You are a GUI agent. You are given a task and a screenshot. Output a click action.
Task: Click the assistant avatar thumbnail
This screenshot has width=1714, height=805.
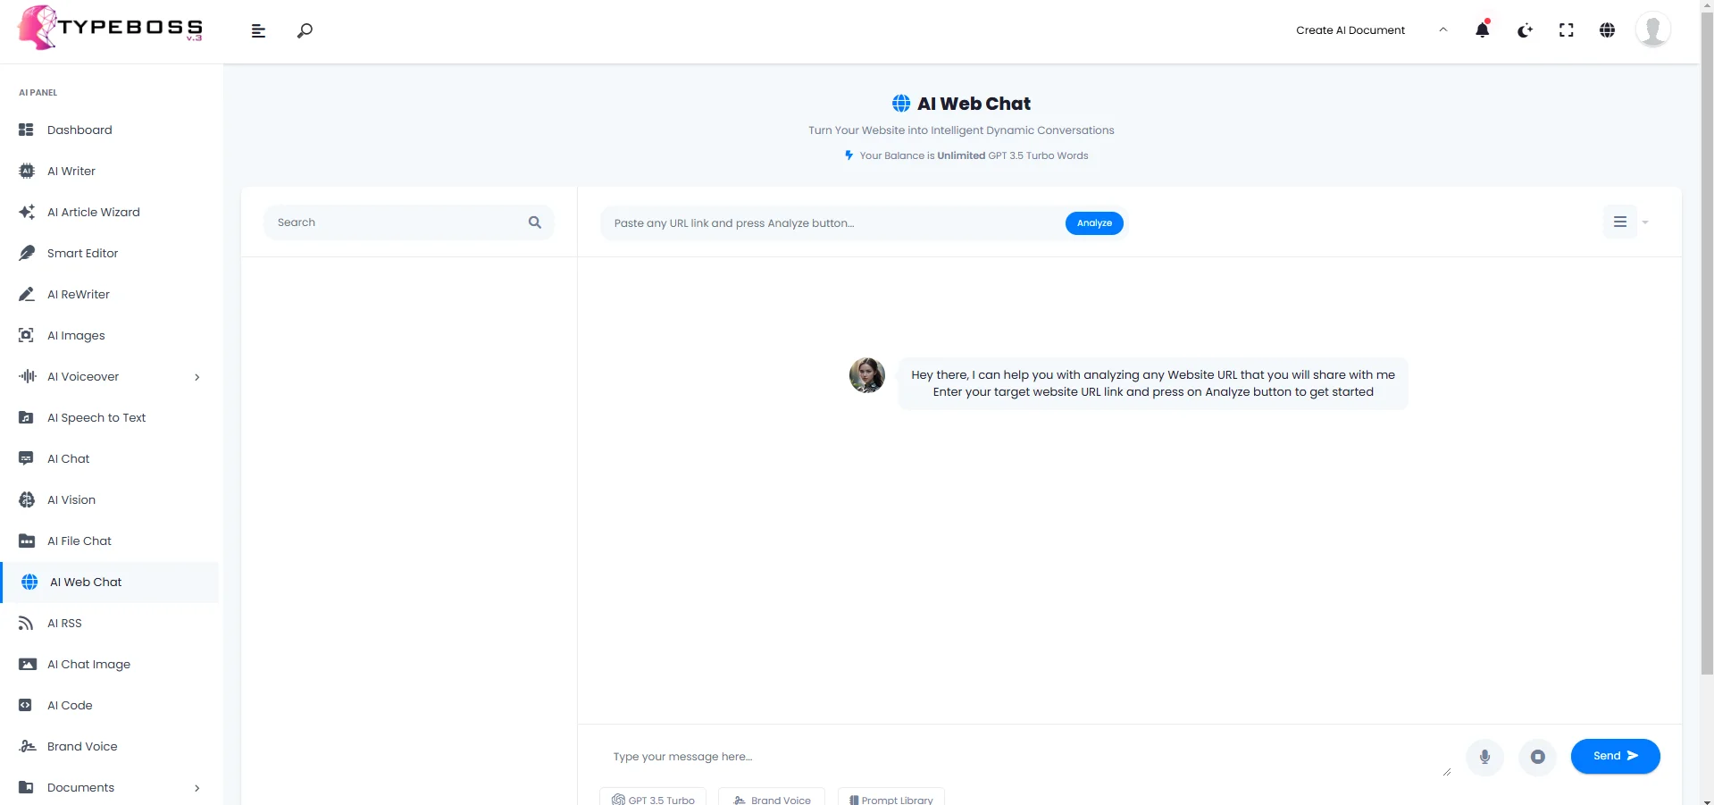(866, 375)
